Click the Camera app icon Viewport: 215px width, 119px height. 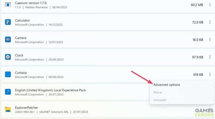click(x=8, y=40)
